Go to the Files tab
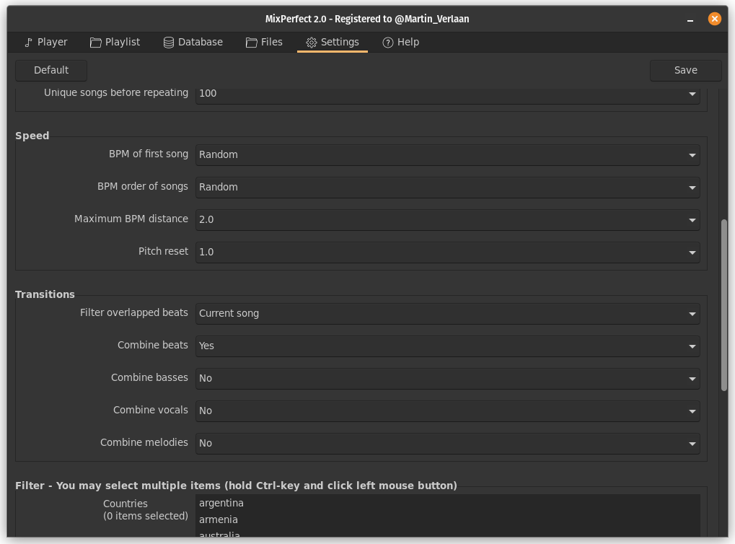The image size is (735, 544). (265, 42)
